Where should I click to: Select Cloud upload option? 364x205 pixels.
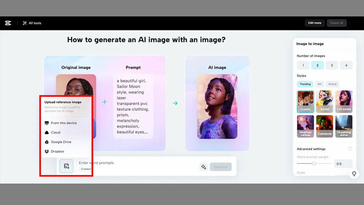click(55, 132)
